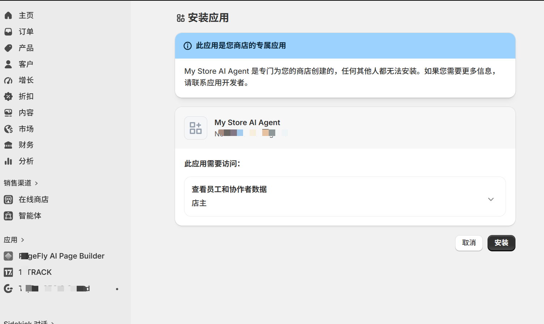The height and width of the screenshot is (324, 544).
Task: Click the 内容 content icon
Action: tap(8, 112)
